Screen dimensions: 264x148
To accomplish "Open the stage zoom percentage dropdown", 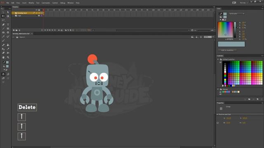I will (x=213, y=37).
